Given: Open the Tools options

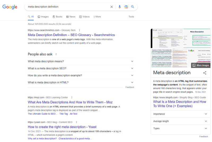Looking at the screenshot, I should (x=131, y=17).
